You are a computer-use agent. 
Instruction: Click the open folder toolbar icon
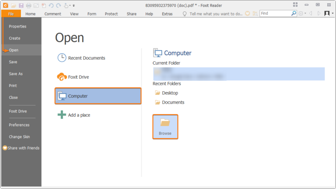[14, 6]
